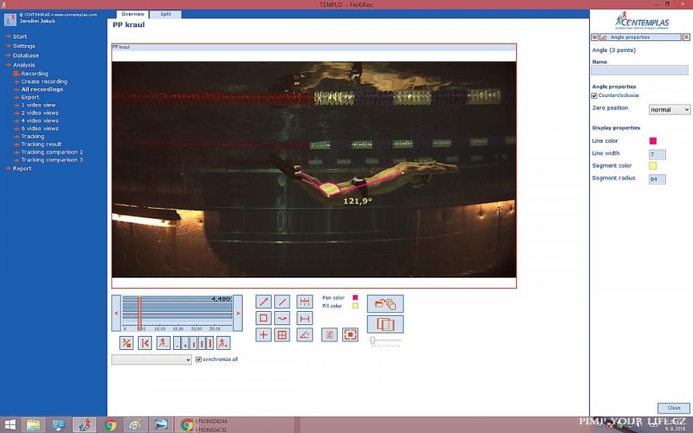The image size is (693, 433).
Task: Open the Start section in sidebar
Action: [x=20, y=37]
